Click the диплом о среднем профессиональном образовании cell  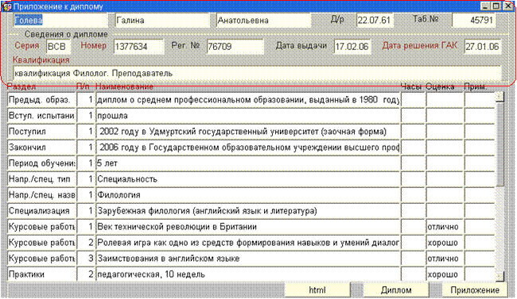pos(247,100)
